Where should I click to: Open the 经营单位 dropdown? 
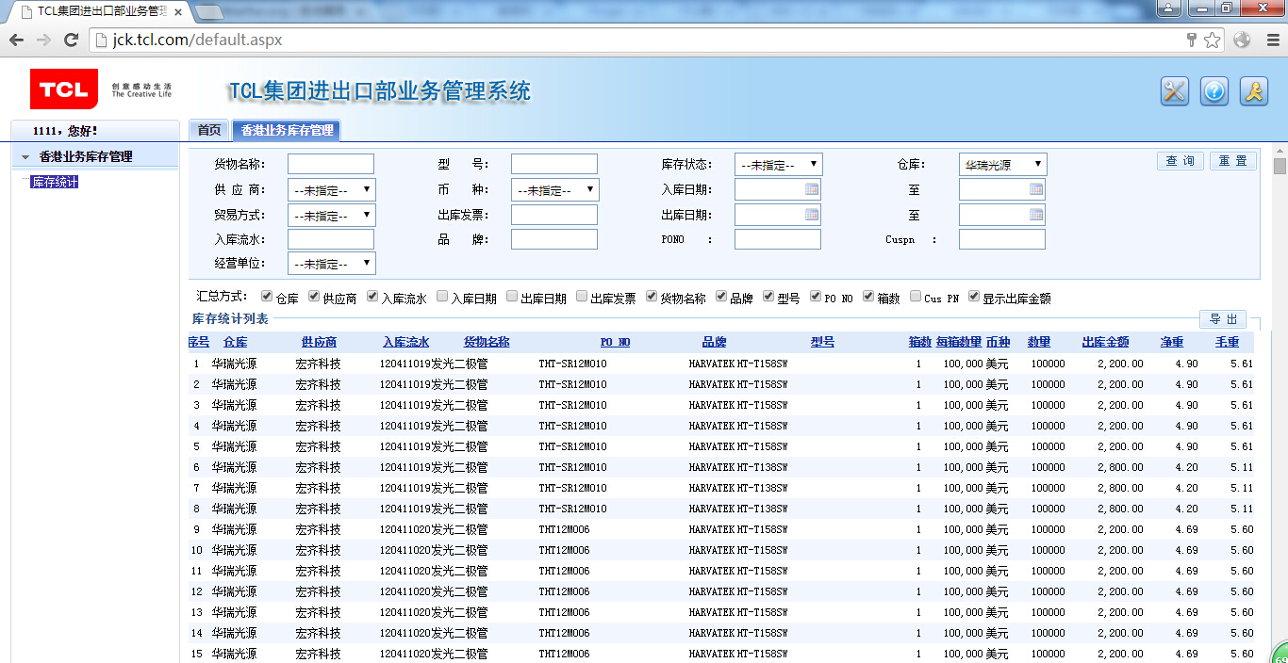(x=332, y=264)
